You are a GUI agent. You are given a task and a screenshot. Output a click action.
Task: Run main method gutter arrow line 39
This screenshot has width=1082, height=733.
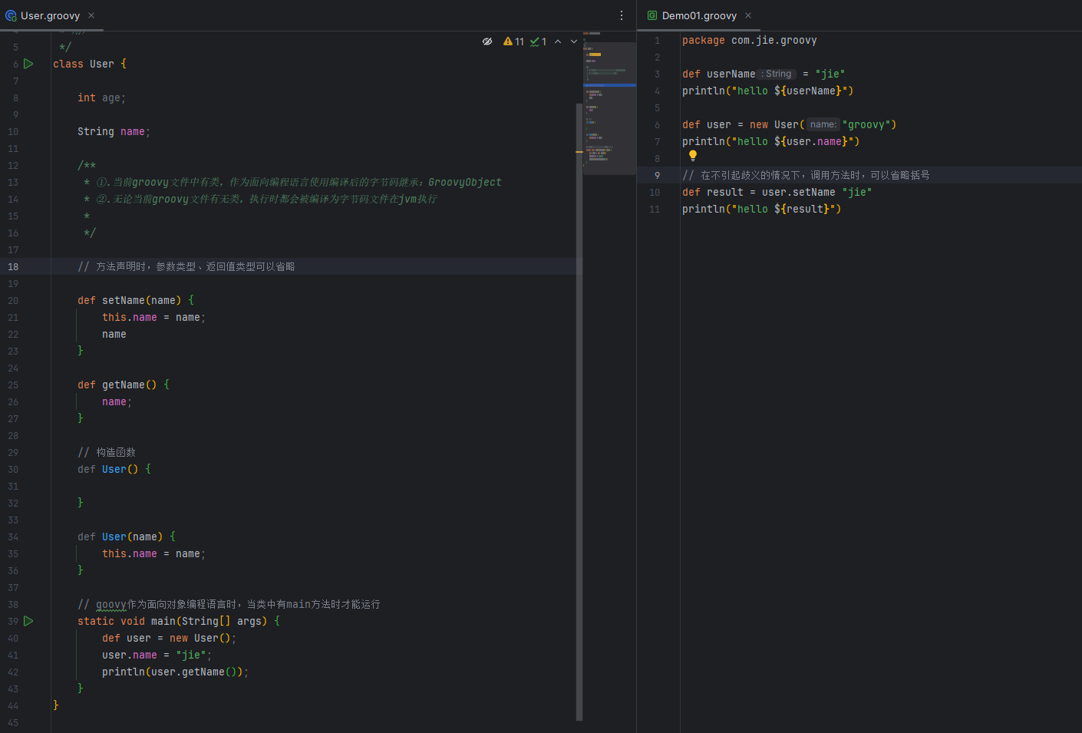coord(28,621)
